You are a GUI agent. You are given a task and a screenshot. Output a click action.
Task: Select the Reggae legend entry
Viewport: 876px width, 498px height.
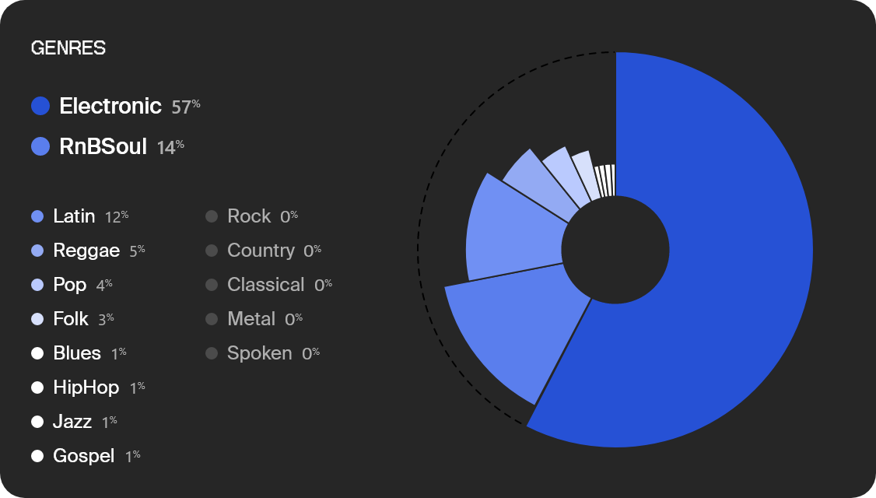88,251
